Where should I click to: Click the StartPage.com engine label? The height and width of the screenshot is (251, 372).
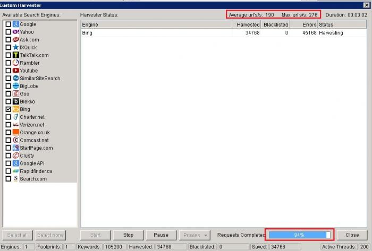[36, 148]
